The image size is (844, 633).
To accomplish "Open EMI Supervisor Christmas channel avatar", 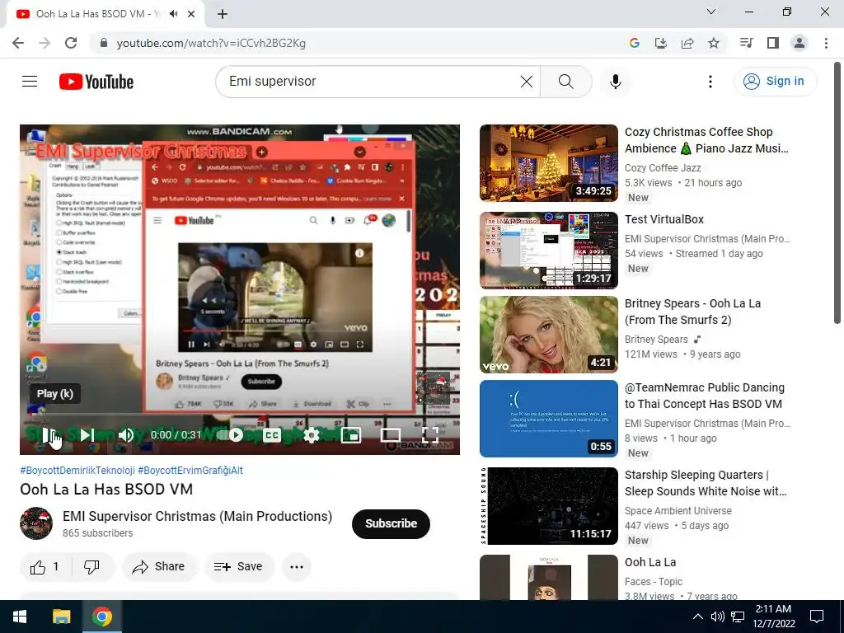I will 36,523.
